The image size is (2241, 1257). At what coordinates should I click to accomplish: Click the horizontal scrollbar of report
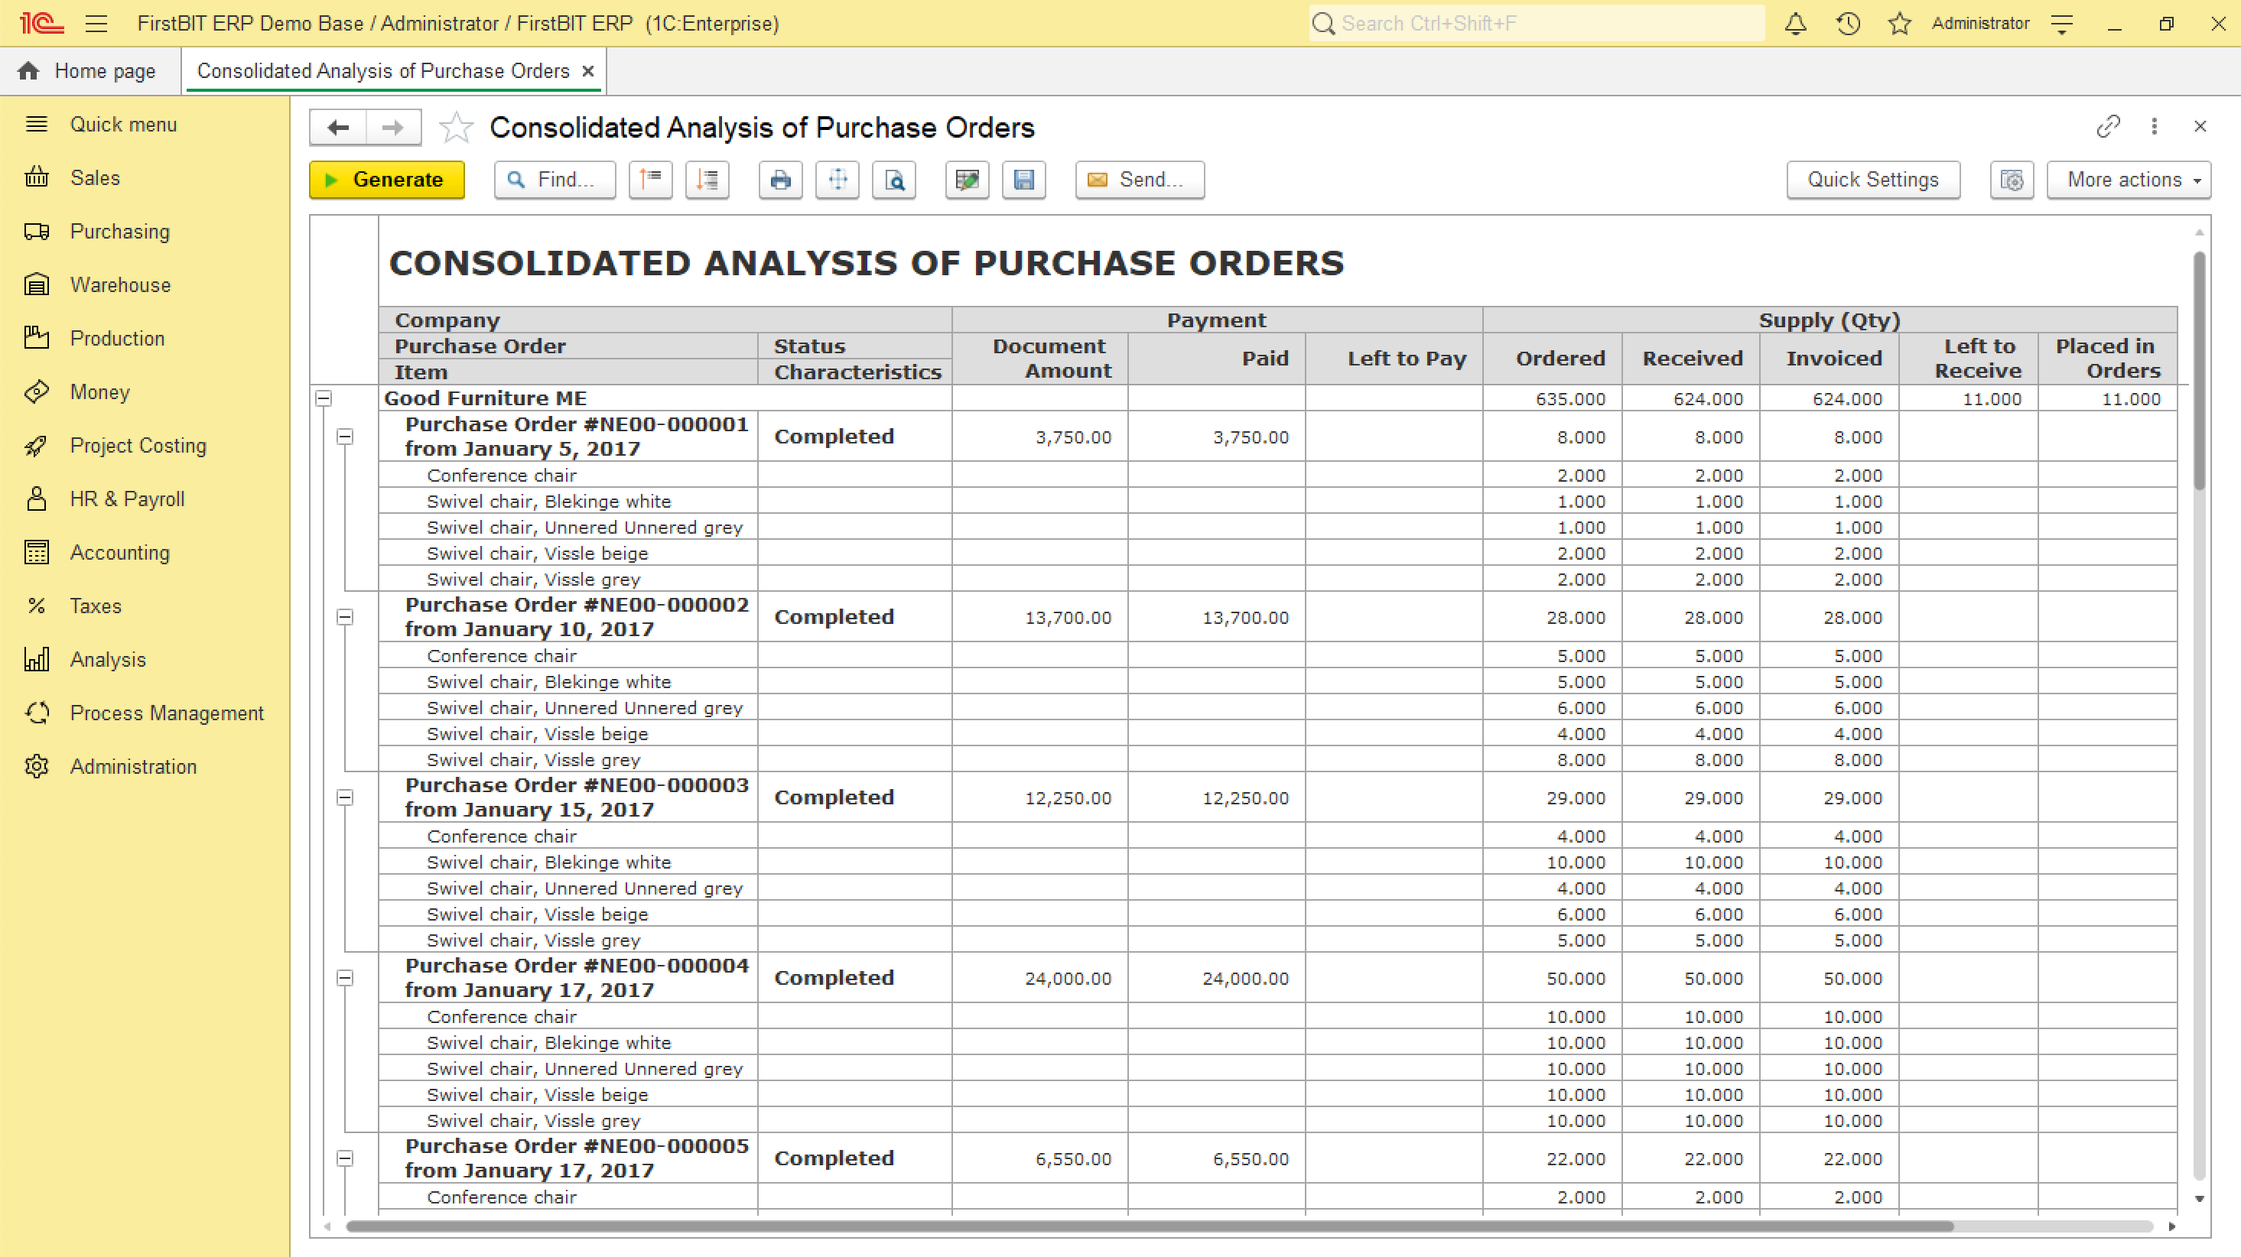click(x=1148, y=1226)
